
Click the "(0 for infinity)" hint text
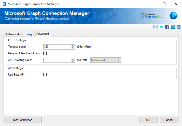[85, 47]
